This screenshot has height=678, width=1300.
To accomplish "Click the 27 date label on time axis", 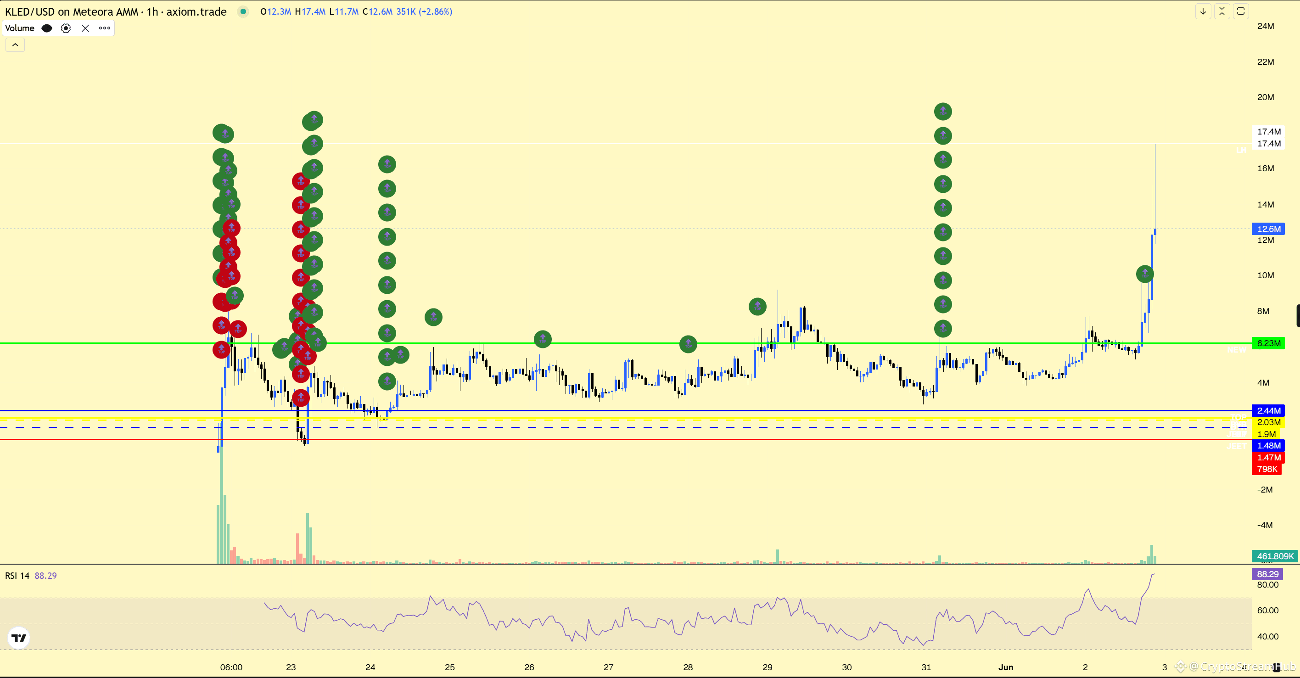I will tap(609, 667).
